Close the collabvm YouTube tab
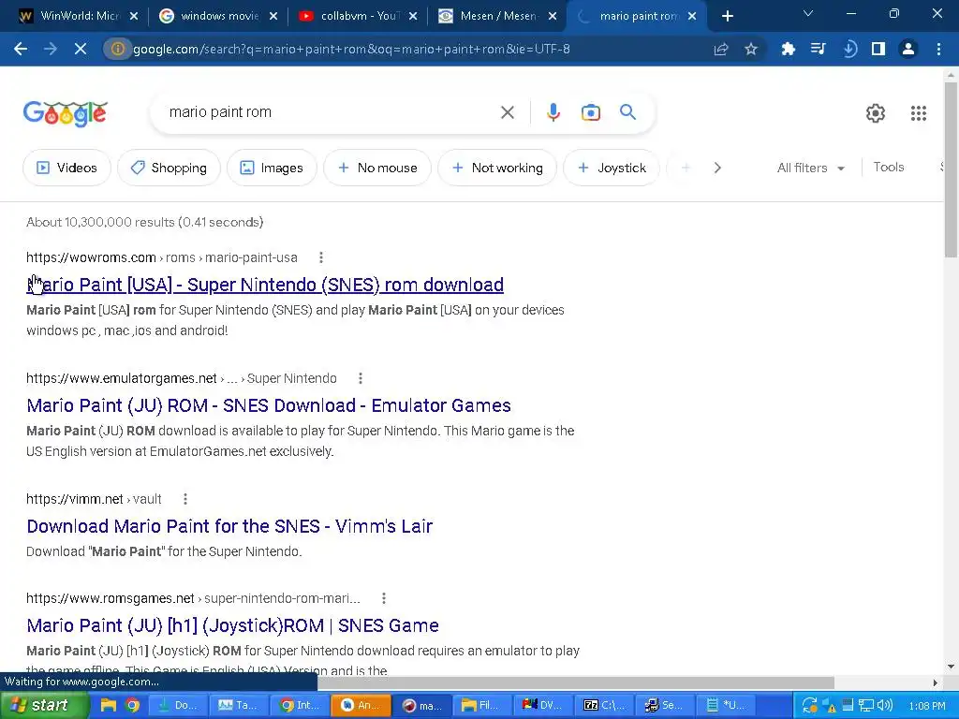The height and width of the screenshot is (719, 959). click(x=413, y=17)
